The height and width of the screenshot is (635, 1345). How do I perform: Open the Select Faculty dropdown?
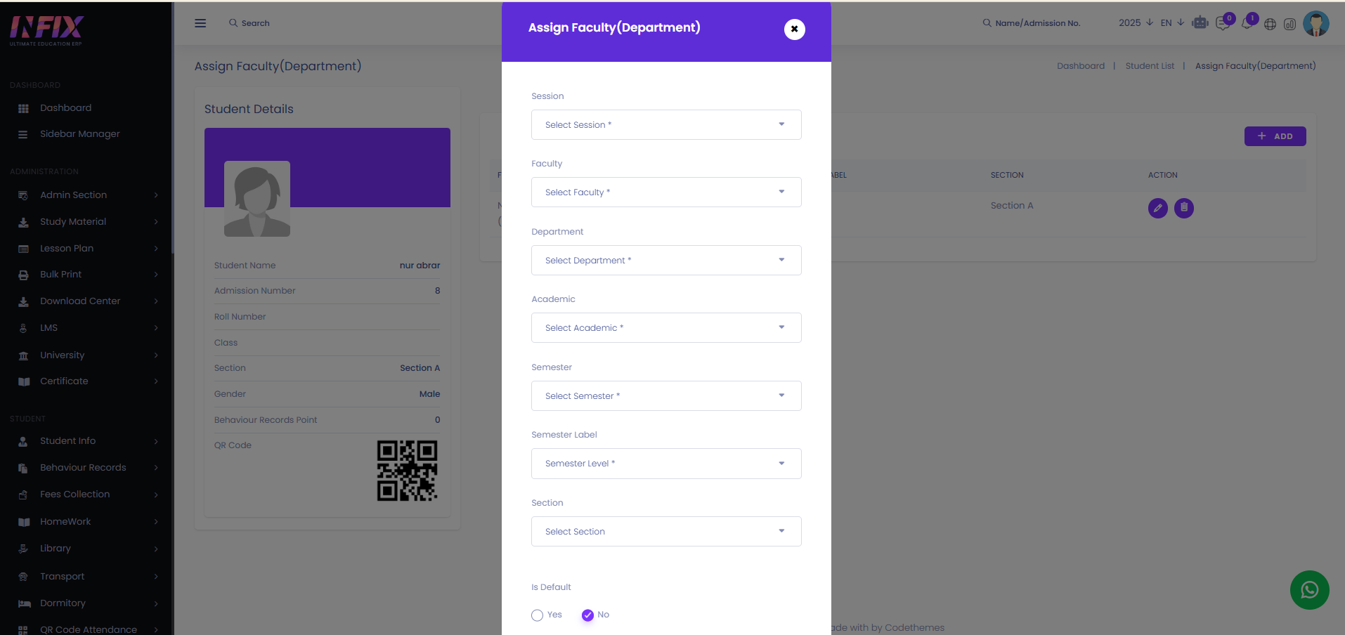click(666, 192)
